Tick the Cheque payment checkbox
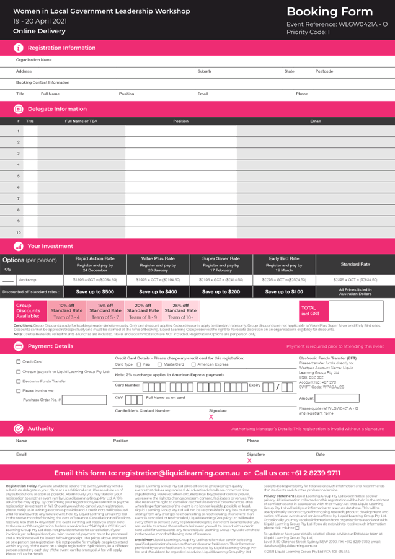This screenshot has width=395, height=559. pyautogui.click(x=18, y=371)
